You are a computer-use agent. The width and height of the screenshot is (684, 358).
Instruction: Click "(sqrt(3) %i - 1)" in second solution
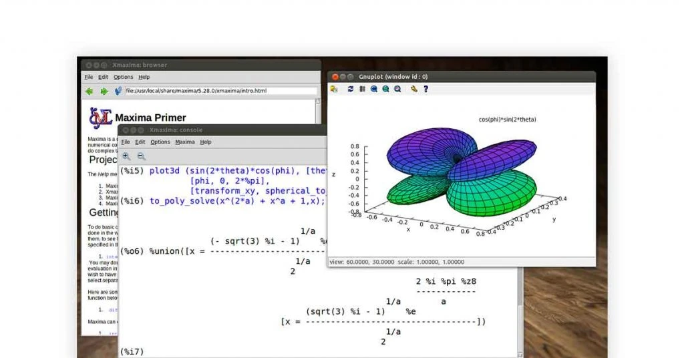pos(345,311)
